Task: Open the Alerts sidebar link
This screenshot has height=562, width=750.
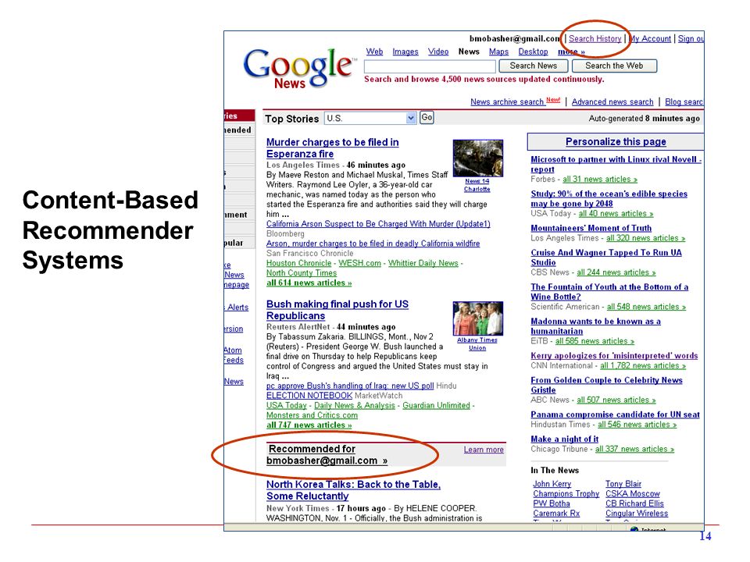Action: tap(237, 308)
